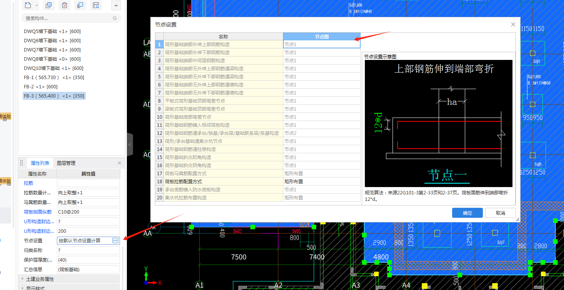Image resolution: width=564 pixels, height=290 pixels.
Task: Select FB-3 (565.400) component
Action: coord(54,96)
